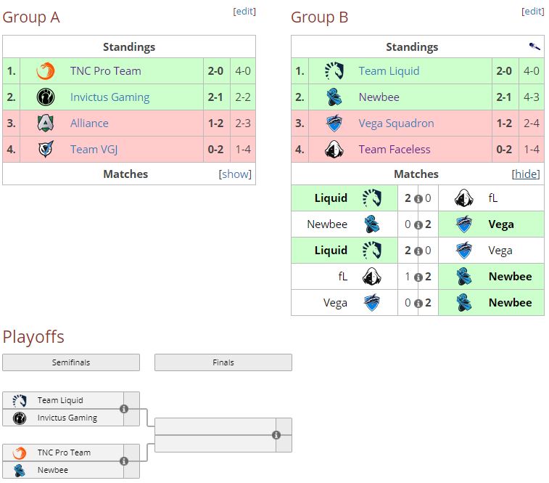Click the Team Faceless logo in Group B standings
The image size is (549, 483).
pyautogui.click(x=334, y=150)
